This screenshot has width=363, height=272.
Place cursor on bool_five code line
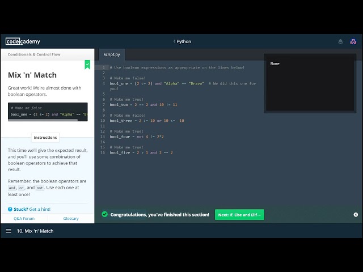pyautogui.click(x=141, y=152)
